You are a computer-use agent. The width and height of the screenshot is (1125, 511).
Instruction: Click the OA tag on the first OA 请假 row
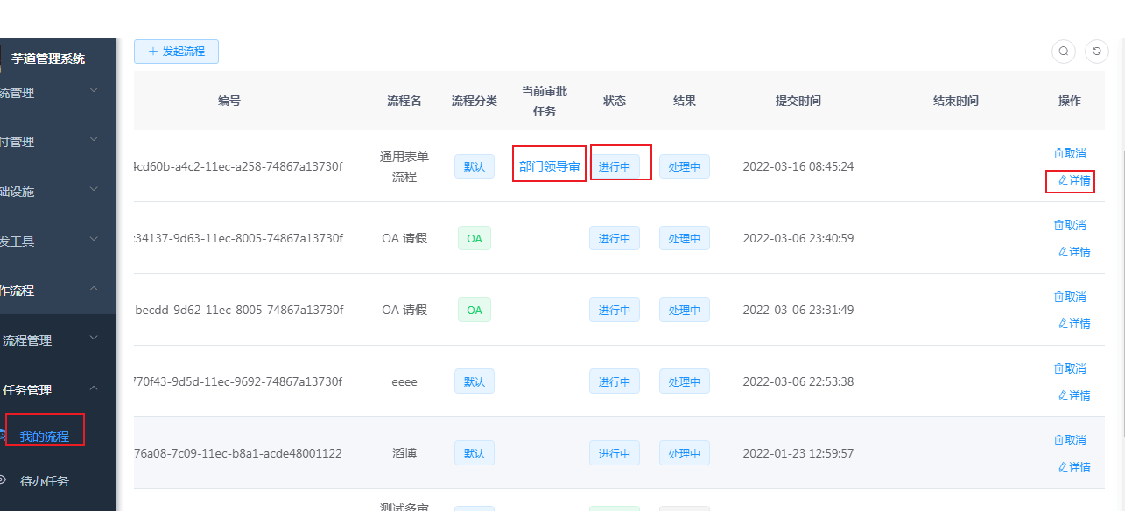[x=474, y=237]
